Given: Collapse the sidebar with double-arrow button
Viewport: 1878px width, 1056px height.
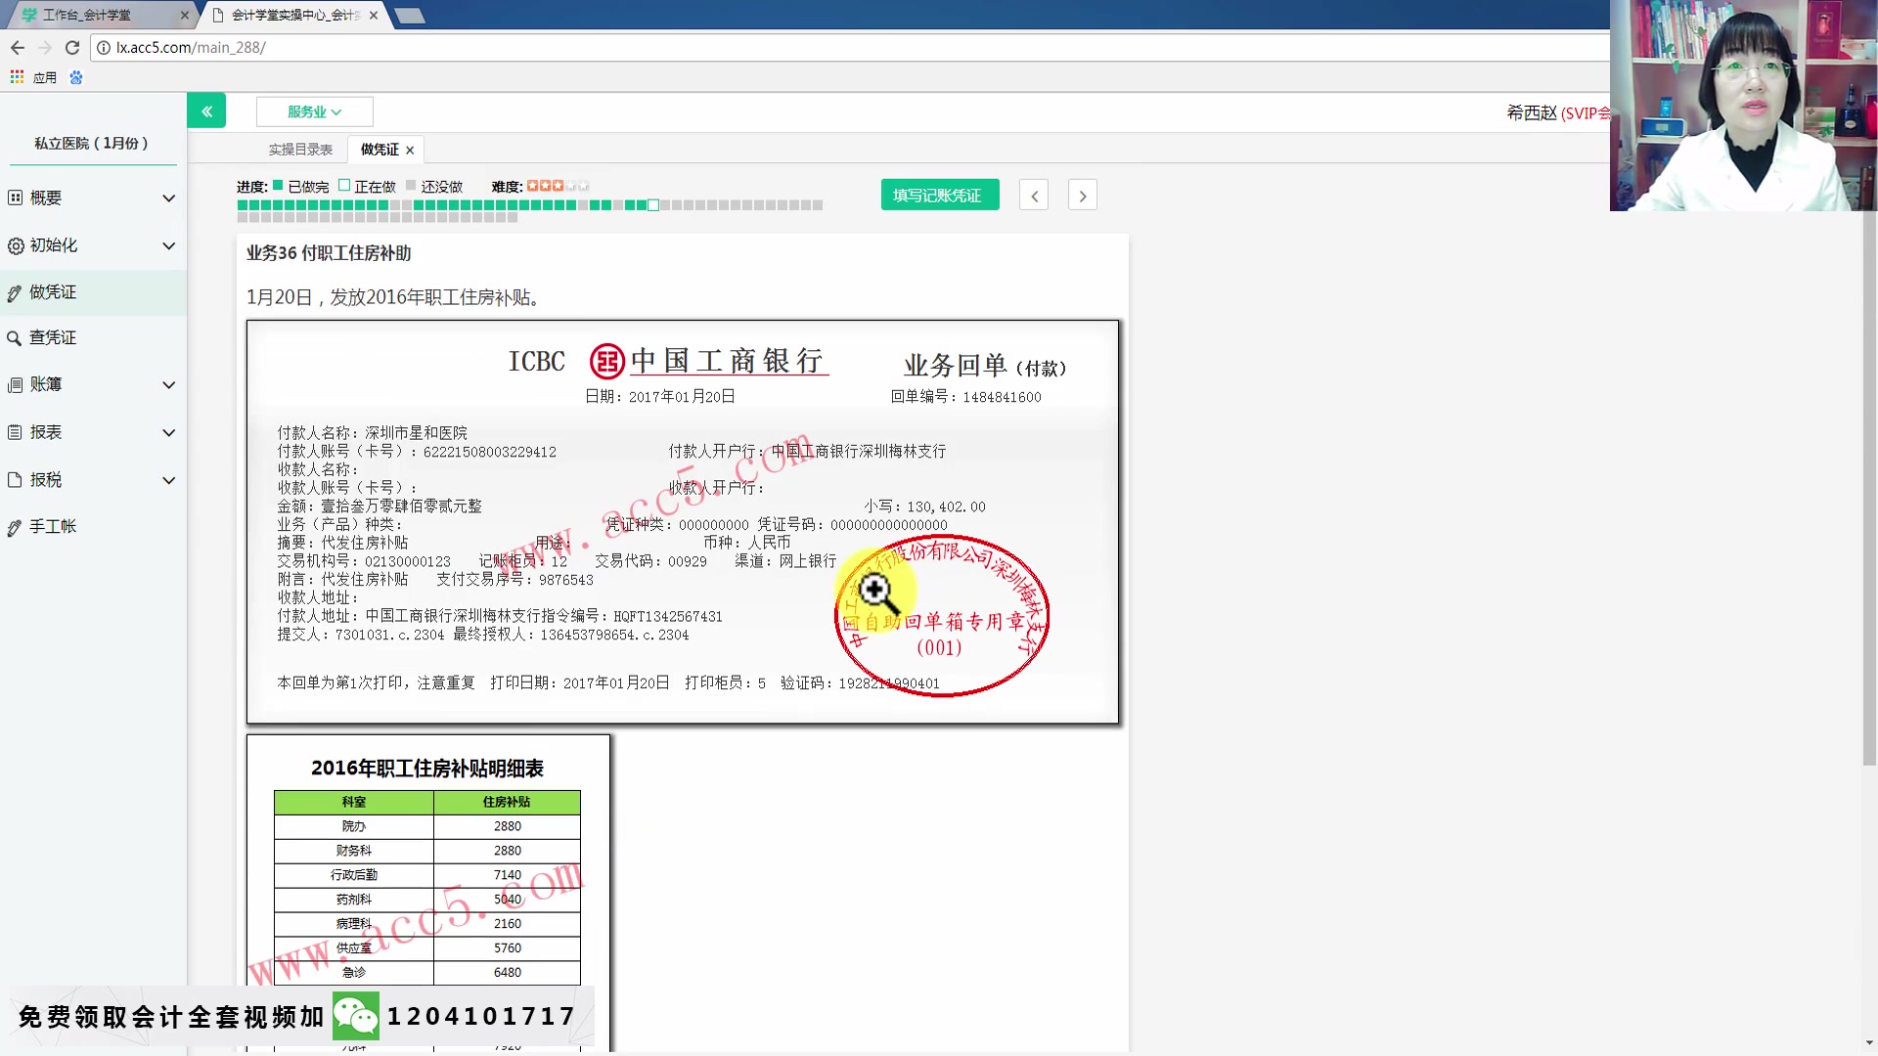Looking at the screenshot, I should pyautogui.click(x=206, y=110).
